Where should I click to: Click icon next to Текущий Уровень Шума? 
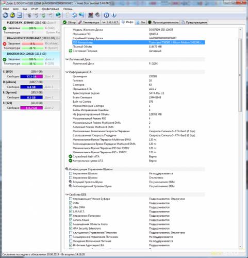pos(70,182)
